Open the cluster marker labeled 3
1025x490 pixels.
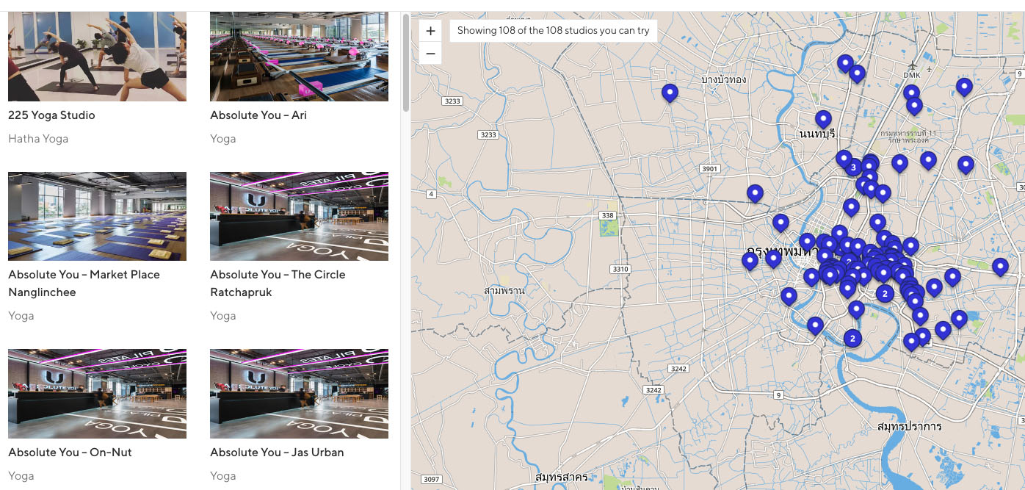coord(853,167)
